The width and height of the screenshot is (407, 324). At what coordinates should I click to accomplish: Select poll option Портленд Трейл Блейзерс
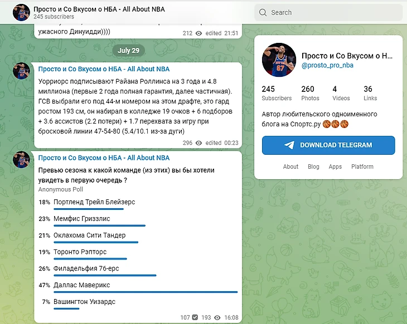click(x=138, y=203)
